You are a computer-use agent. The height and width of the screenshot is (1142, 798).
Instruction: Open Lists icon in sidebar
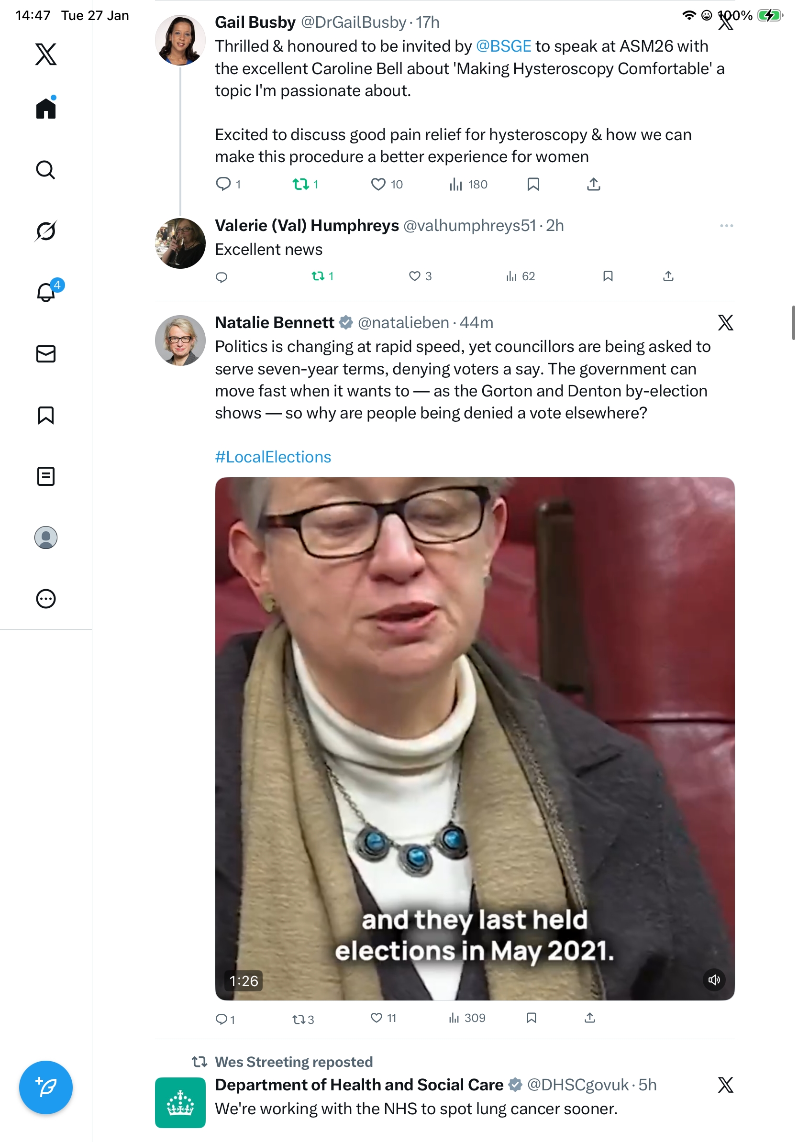pyautogui.click(x=46, y=476)
